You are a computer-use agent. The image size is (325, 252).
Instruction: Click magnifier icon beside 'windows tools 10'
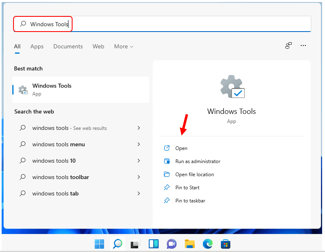pos(23,160)
